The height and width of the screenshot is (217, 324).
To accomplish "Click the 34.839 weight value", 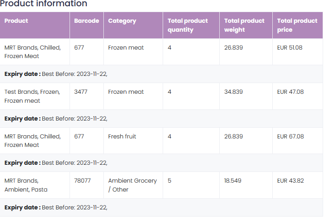I will click(234, 92).
